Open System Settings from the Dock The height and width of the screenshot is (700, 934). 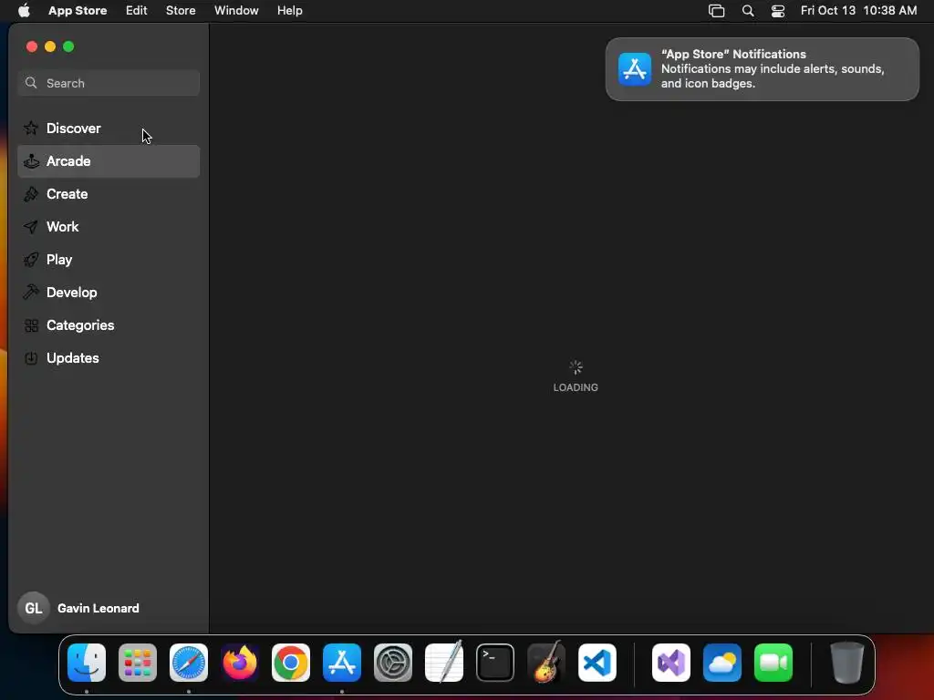393,663
